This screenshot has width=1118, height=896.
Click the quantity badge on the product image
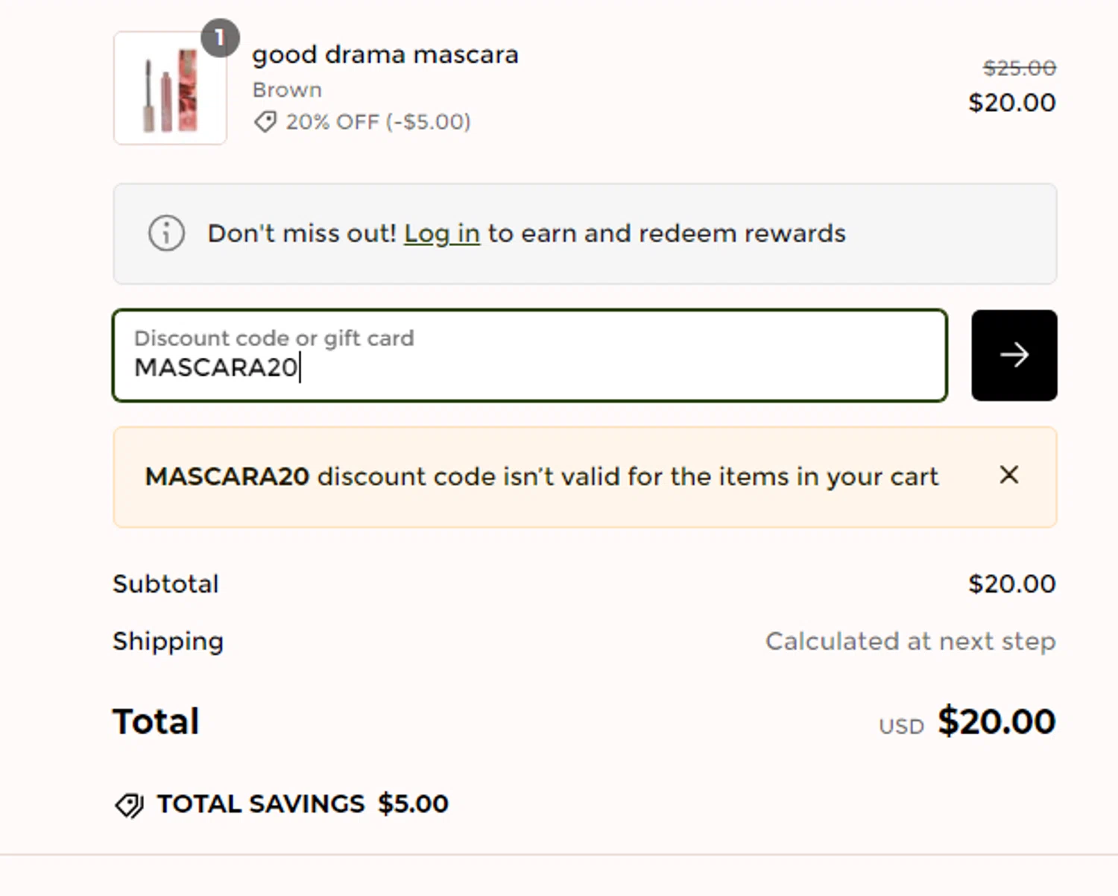pyautogui.click(x=220, y=38)
